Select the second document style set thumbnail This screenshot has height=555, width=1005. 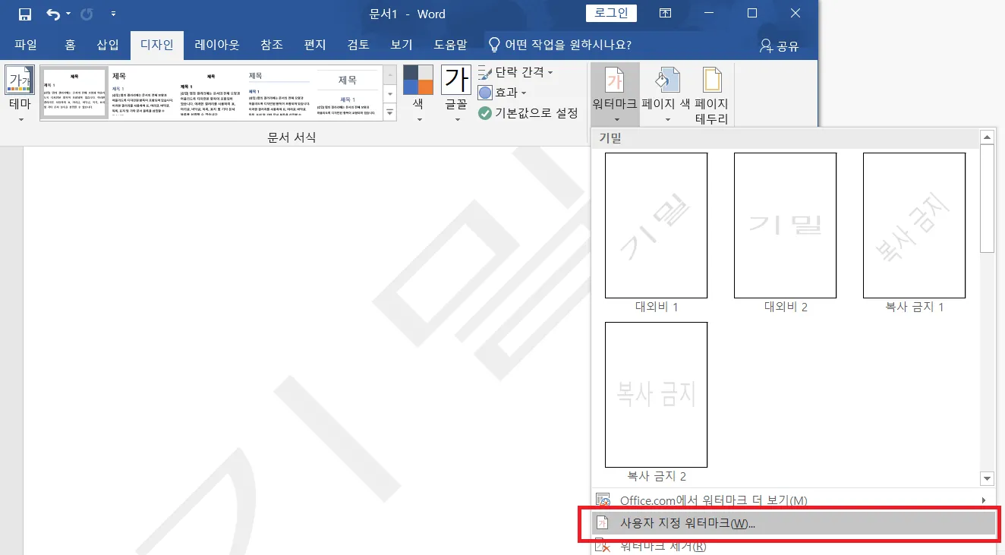click(142, 93)
